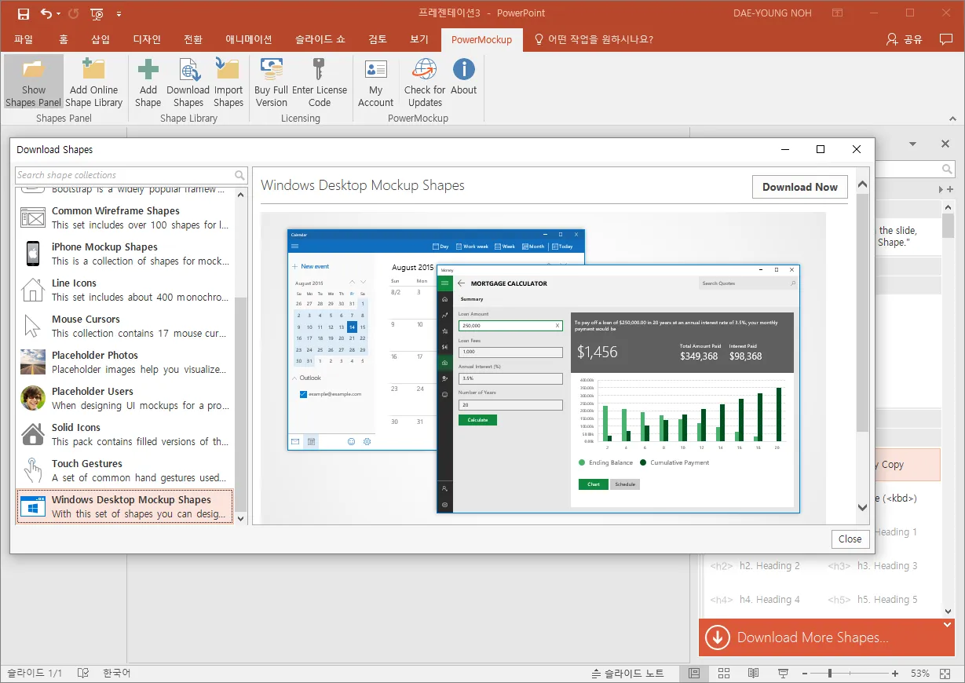The height and width of the screenshot is (683, 965).
Task: Toggle the Show Shapes Panel button
Action: click(x=33, y=82)
